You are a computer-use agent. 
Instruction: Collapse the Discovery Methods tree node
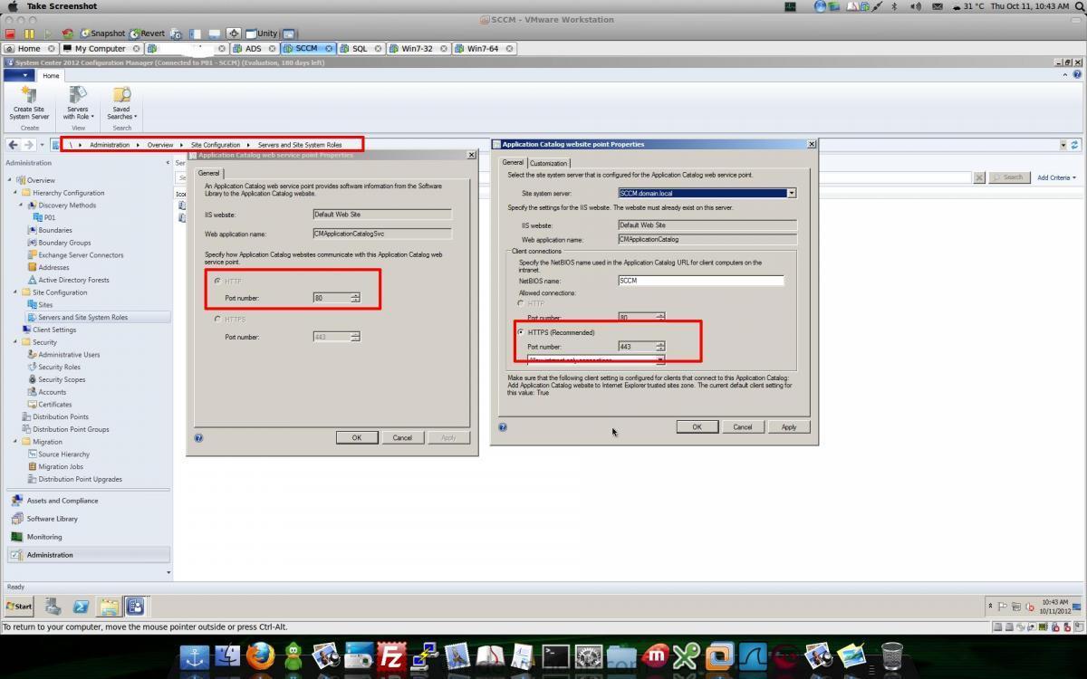tap(22, 206)
